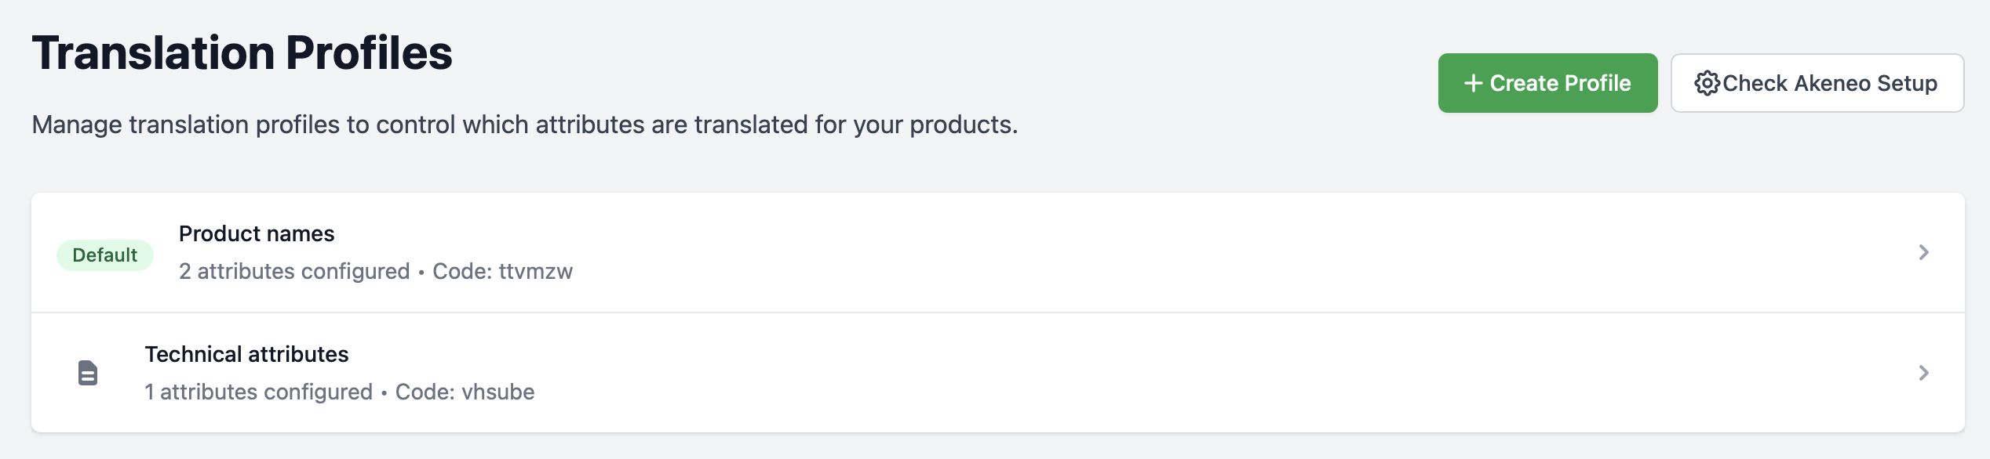The height and width of the screenshot is (459, 1990).
Task: Click the "Manage translation profiles" description text
Action: point(524,125)
